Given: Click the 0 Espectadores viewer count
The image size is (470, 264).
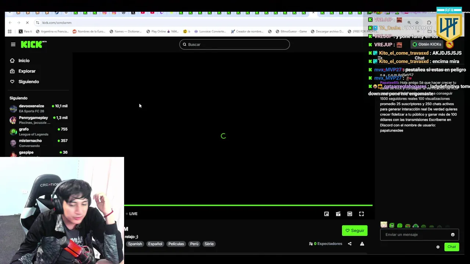Looking at the screenshot, I should click(x=326, y=244).
